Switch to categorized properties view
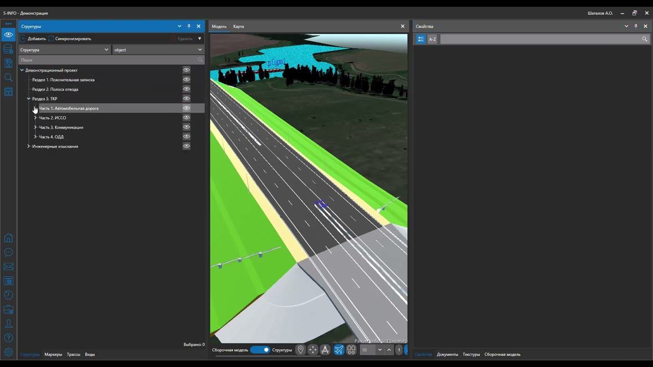The width and height of the screenshot is (653, 367). (x=421, y=39)
